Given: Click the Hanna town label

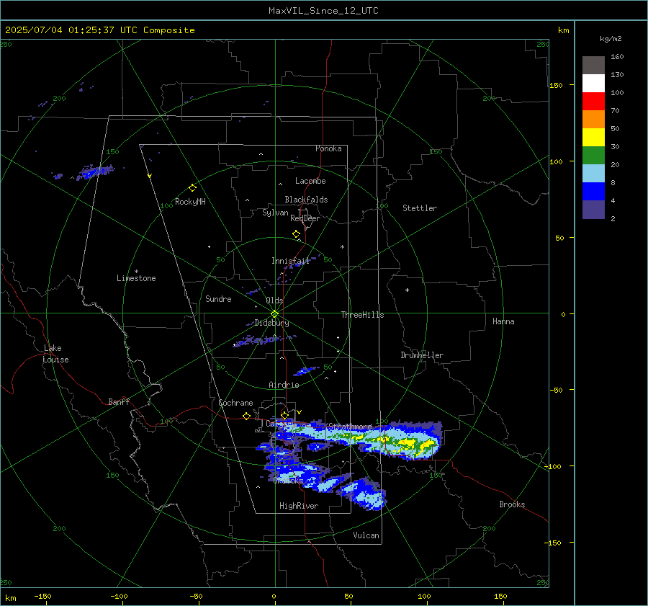Looking at the screenshot, I should [x=503, y=321].
